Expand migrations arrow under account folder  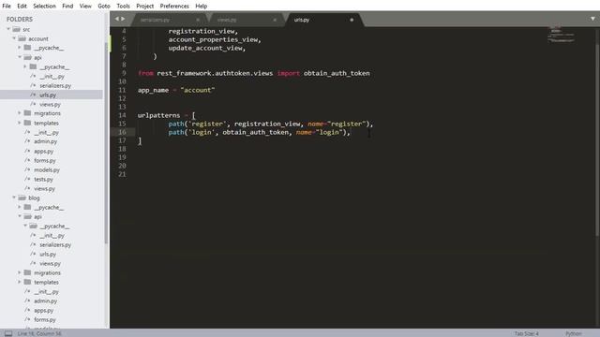coord(20,113)
